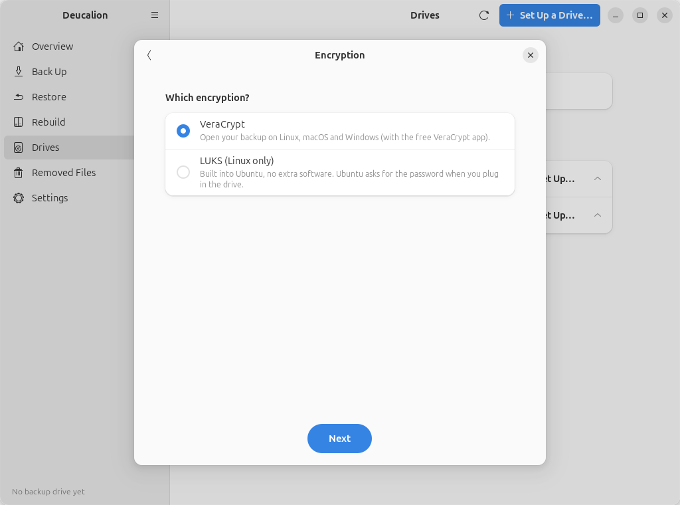Click the "Which encryption?" heading
This screenshot has height=505, width=680.
[207, 98]
